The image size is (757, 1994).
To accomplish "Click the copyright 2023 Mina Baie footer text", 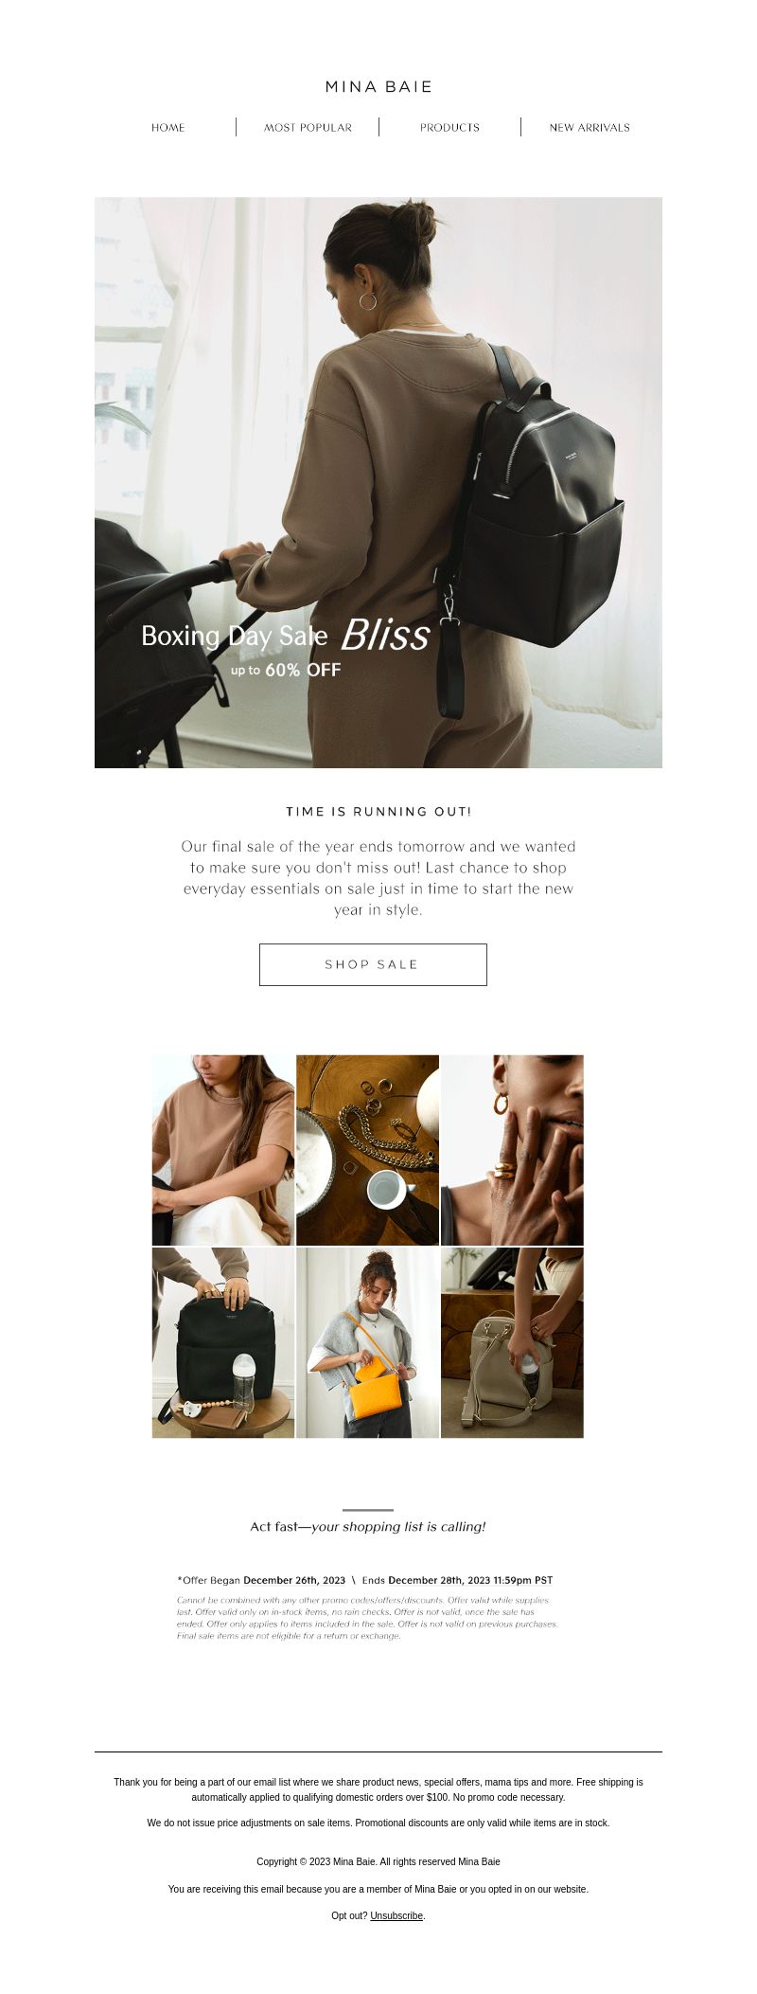I will click(x=378, y=1861).
